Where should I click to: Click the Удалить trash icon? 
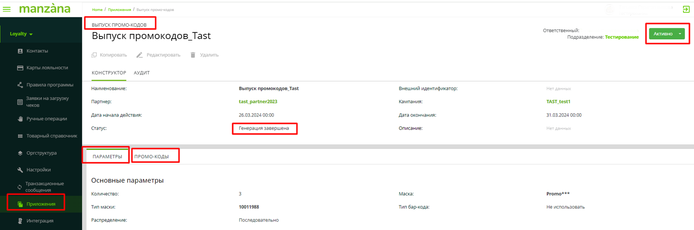click(193, 55)
